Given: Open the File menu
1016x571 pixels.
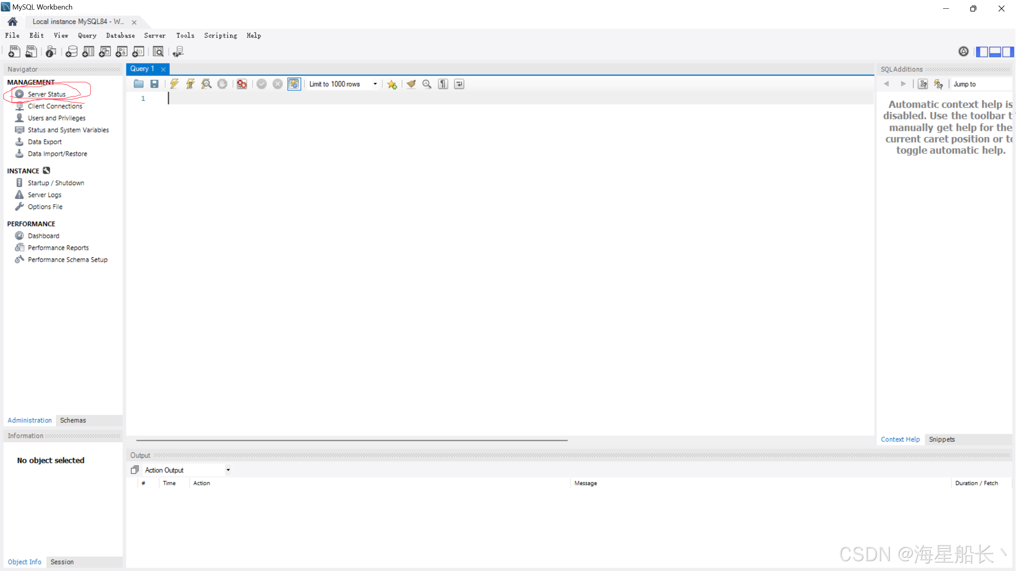Looking at the screenshot, I should point(12,35).
